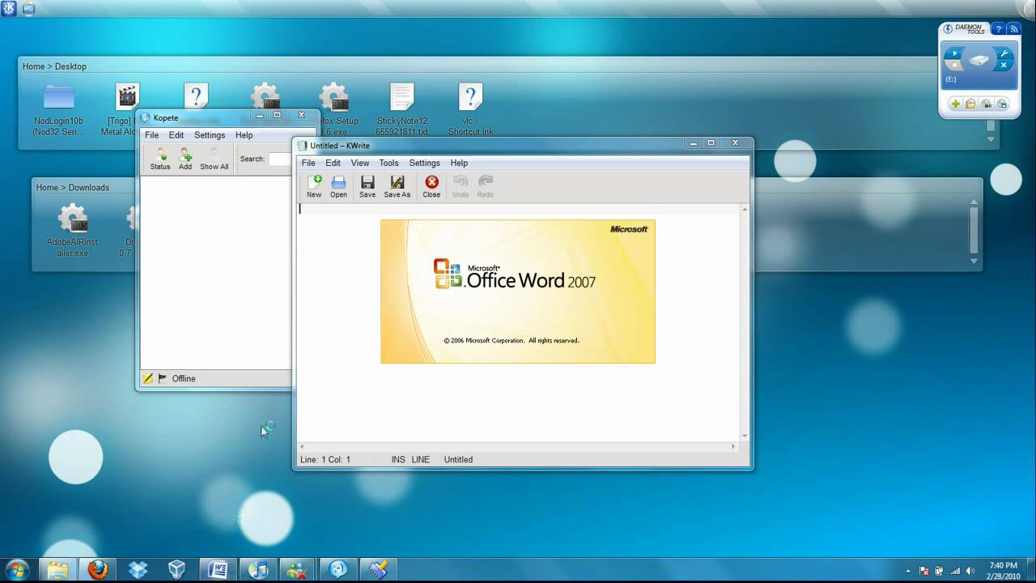Viewport: 1036px width, 583px height.
Task: Click the Open icon in KWrite toolbar
Action: (338, 183)
